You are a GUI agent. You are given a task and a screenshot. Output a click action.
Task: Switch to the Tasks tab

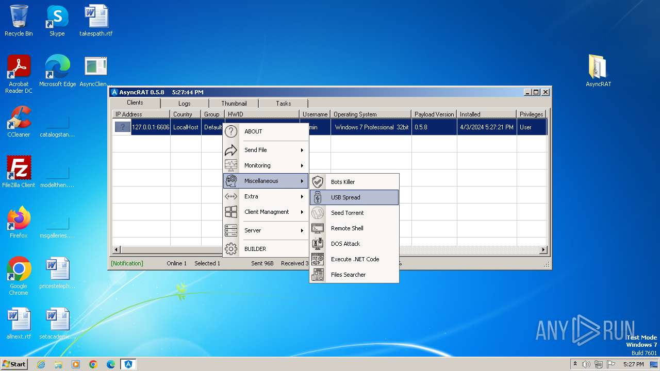point(283,104)
